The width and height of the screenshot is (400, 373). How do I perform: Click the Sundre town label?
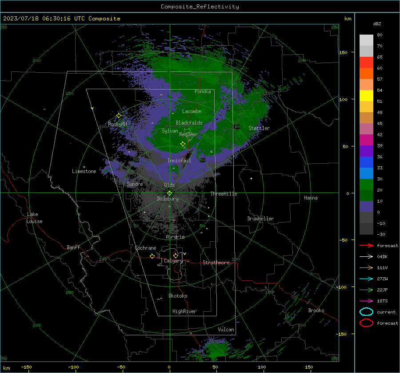(x=135, y=184)
